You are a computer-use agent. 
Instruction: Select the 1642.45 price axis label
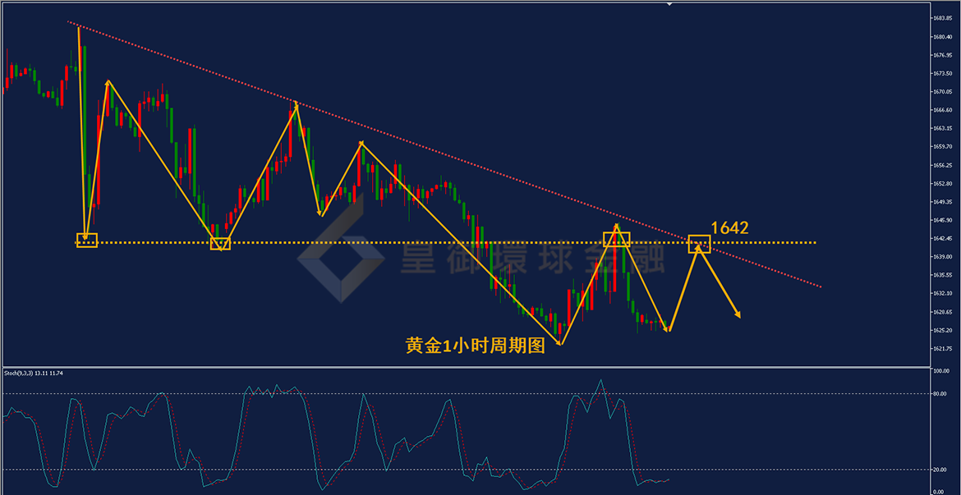coord(942,238)
